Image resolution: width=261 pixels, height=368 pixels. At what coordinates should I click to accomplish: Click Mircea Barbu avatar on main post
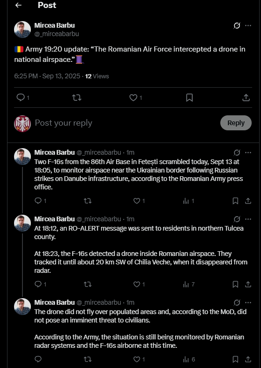[22, 30]
